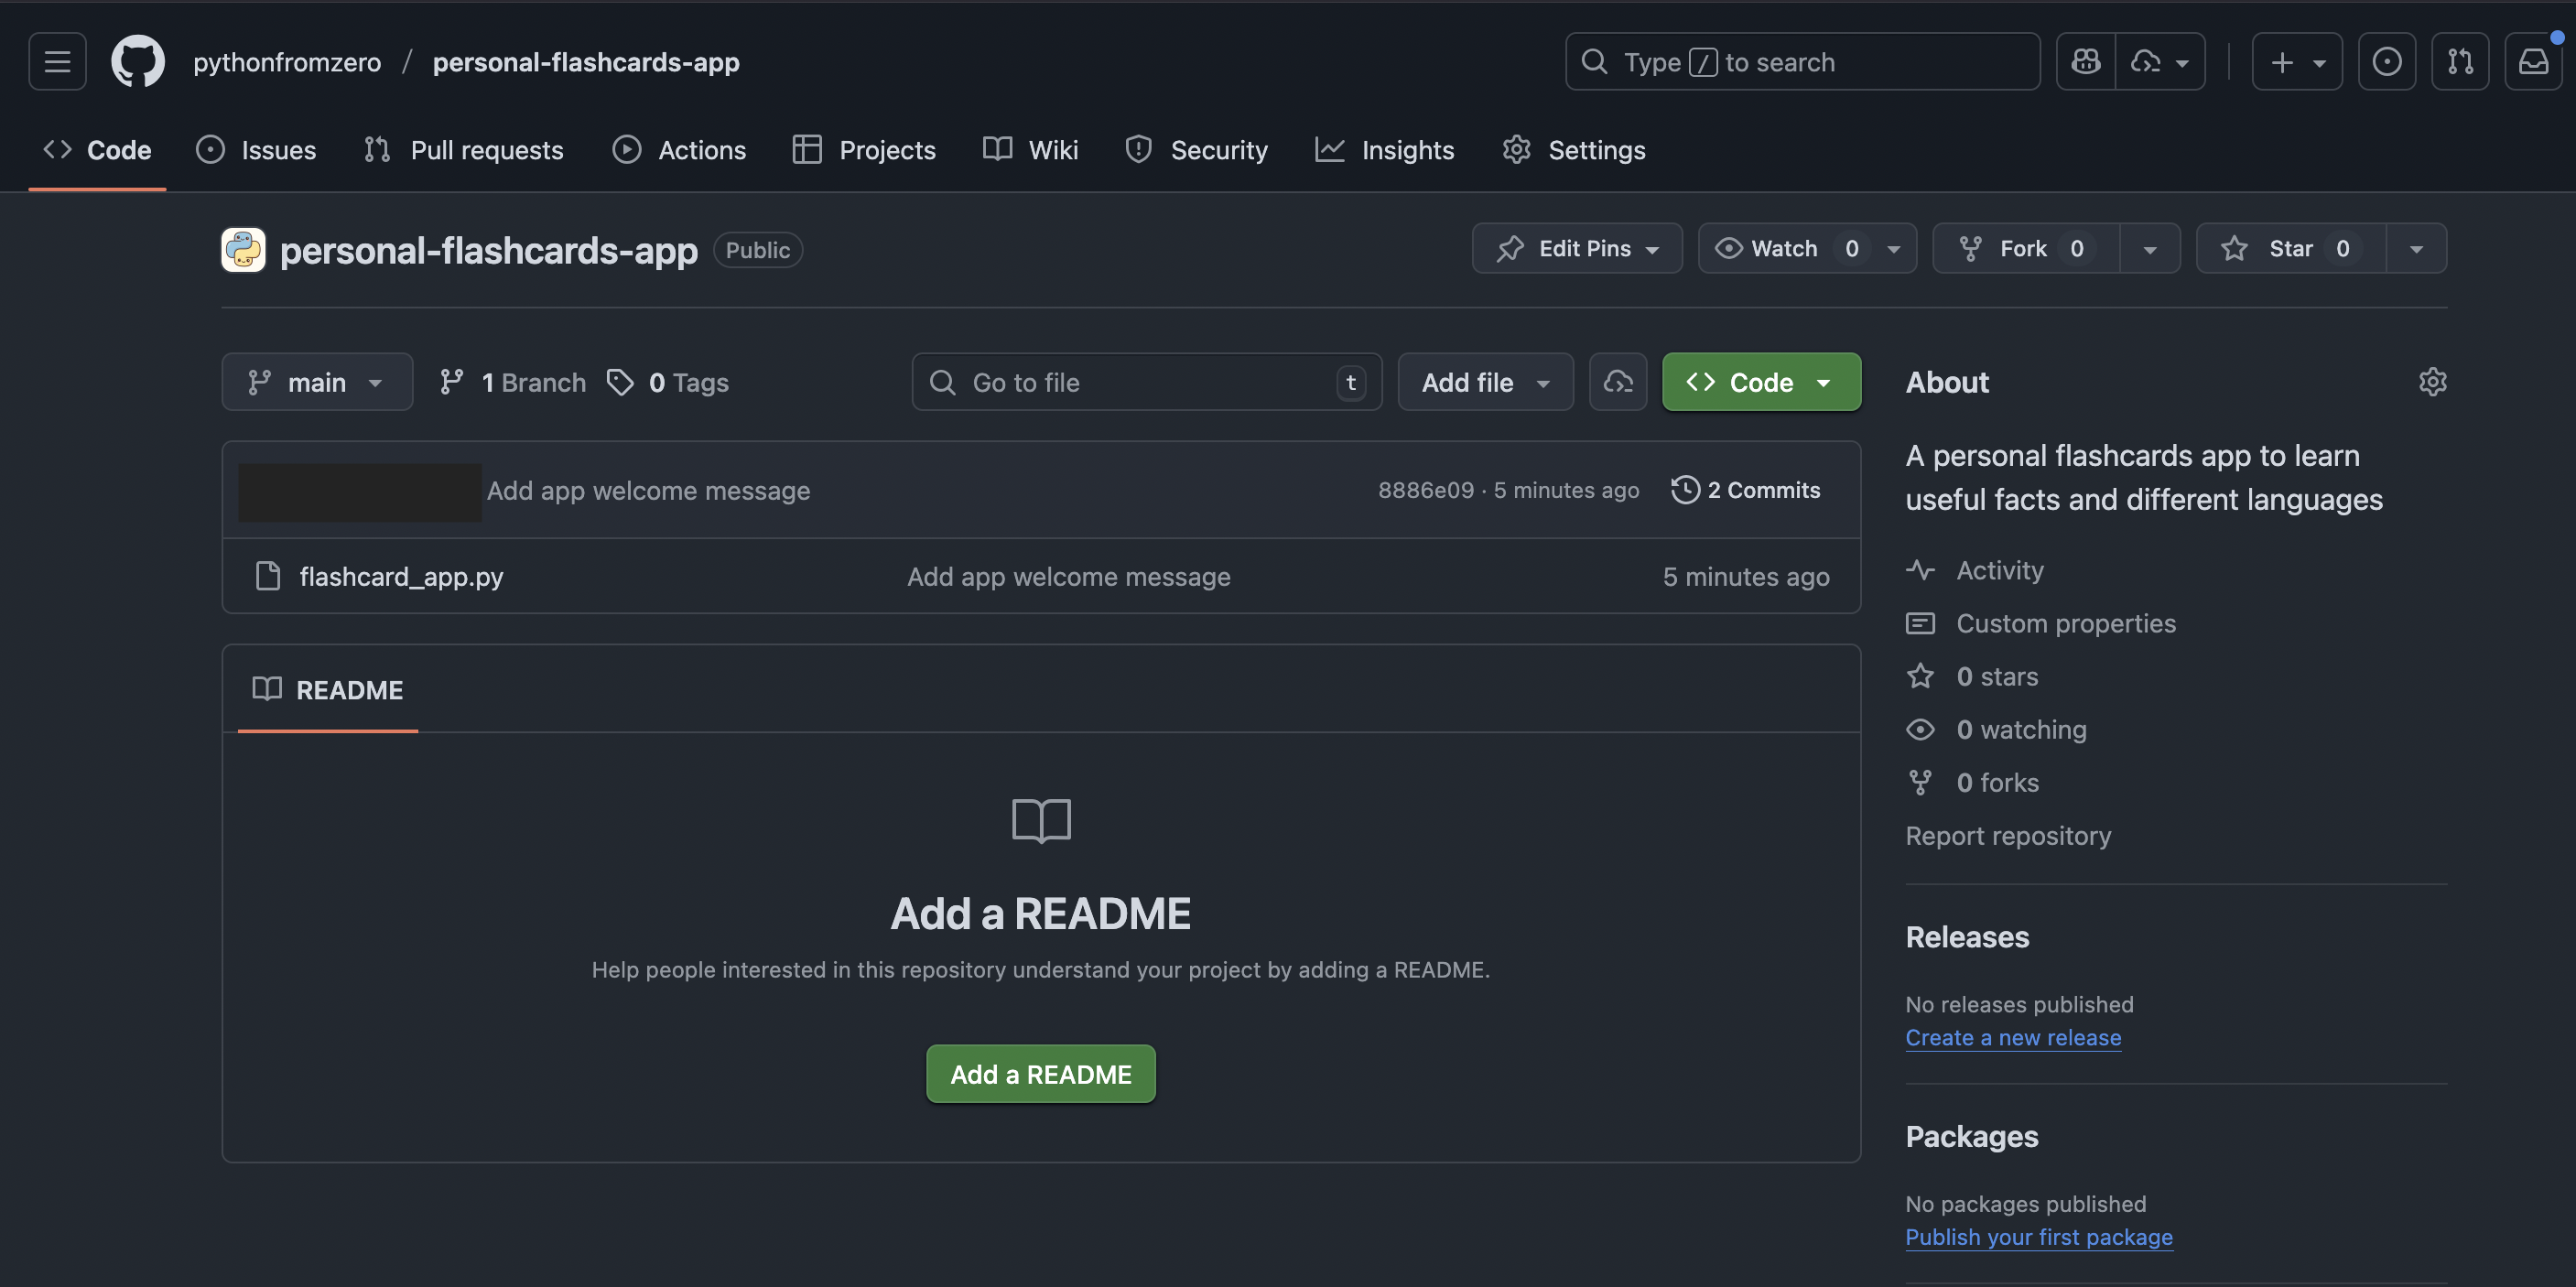Open the hamburger navigation menu
Image resolution: width=2576 pixels, height=1287 pixels.
(x=56, y=61)
